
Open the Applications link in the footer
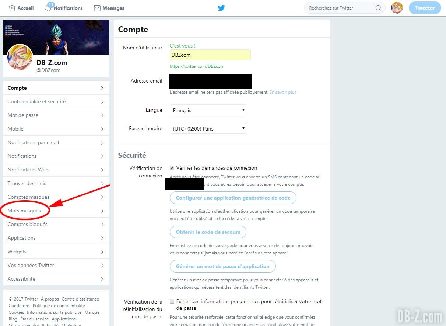64,319
